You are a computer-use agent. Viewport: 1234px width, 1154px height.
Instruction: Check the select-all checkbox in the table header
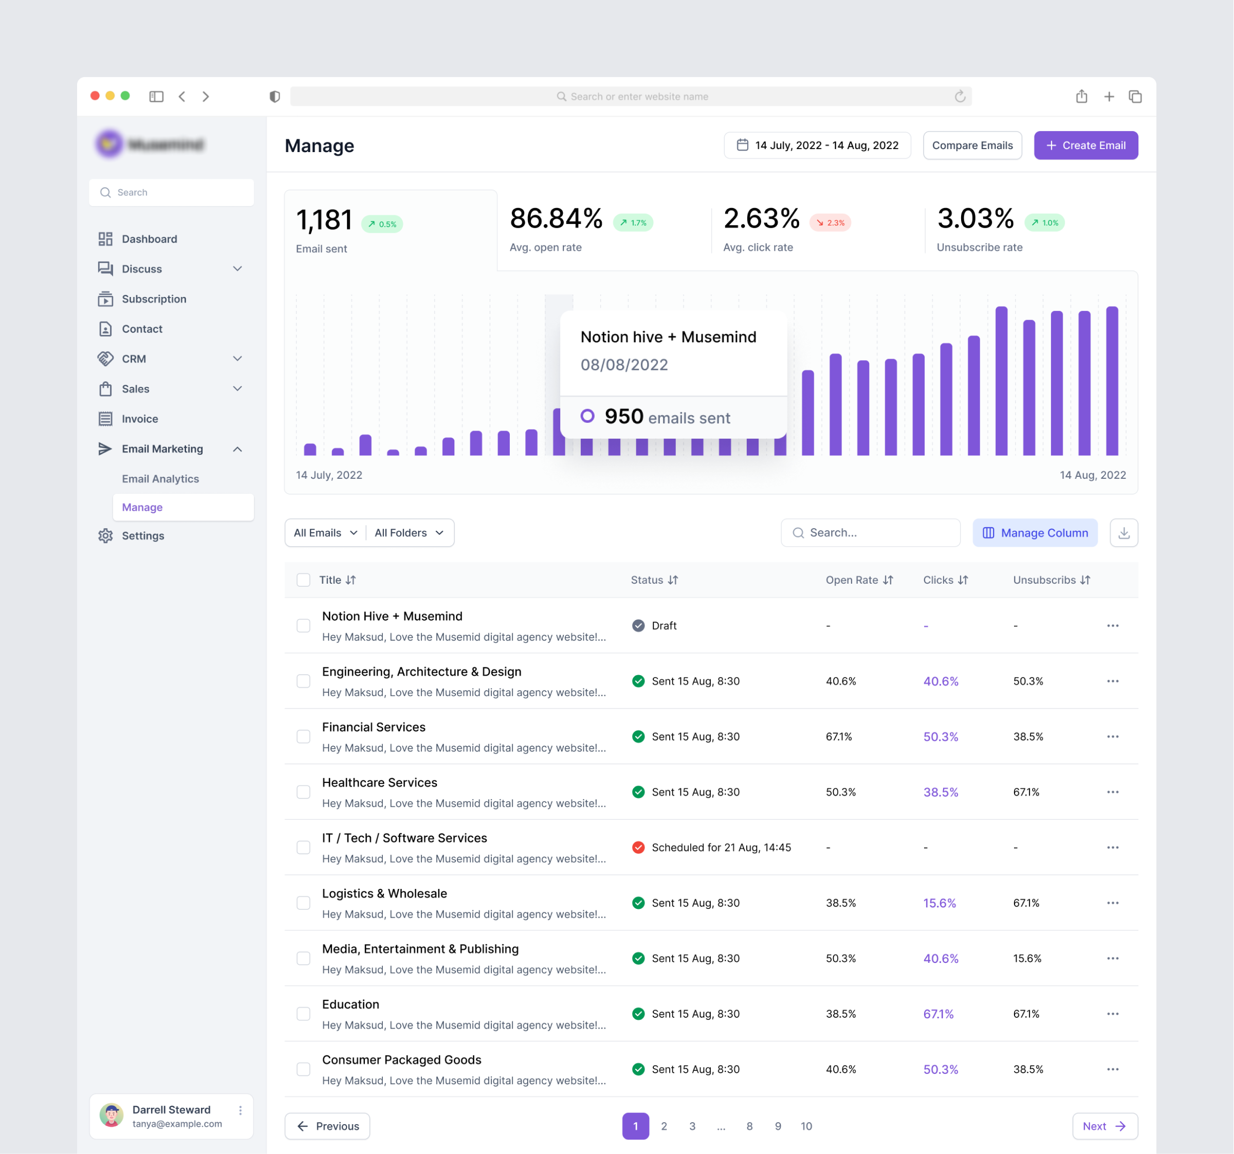click(x=304, y=580)
